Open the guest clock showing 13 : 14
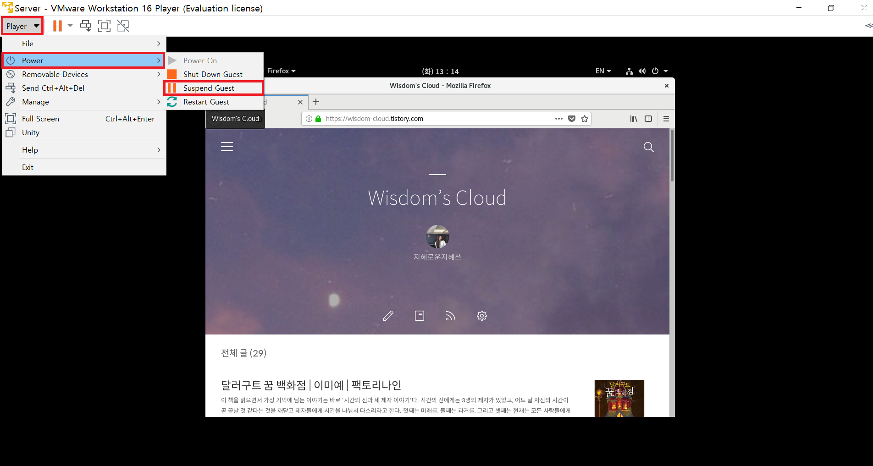 click(440, 71)
